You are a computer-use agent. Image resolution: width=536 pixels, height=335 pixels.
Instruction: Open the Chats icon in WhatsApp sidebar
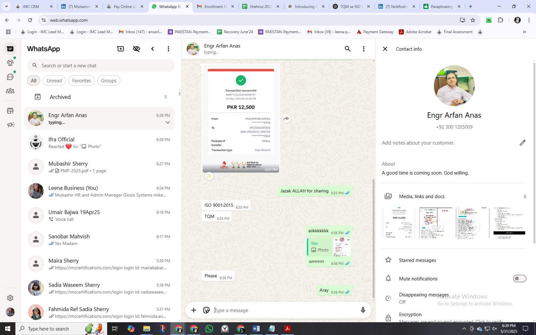coord(10,49)
